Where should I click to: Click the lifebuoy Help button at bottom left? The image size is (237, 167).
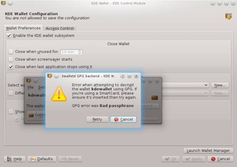pyautogui.click(x=15, y=159)
